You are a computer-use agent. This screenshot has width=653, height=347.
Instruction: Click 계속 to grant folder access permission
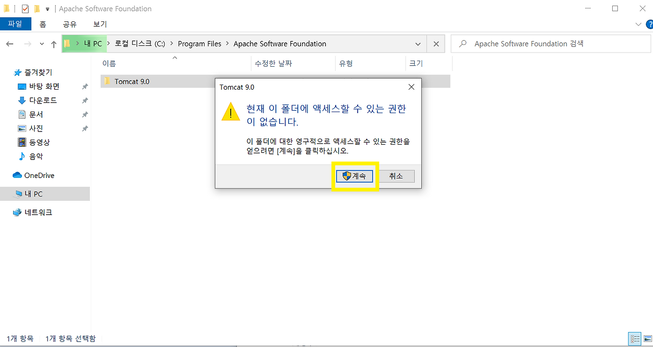click(355, 175)
